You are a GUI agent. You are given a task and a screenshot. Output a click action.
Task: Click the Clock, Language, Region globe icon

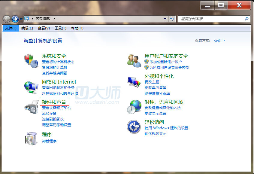tap(134, 107)
